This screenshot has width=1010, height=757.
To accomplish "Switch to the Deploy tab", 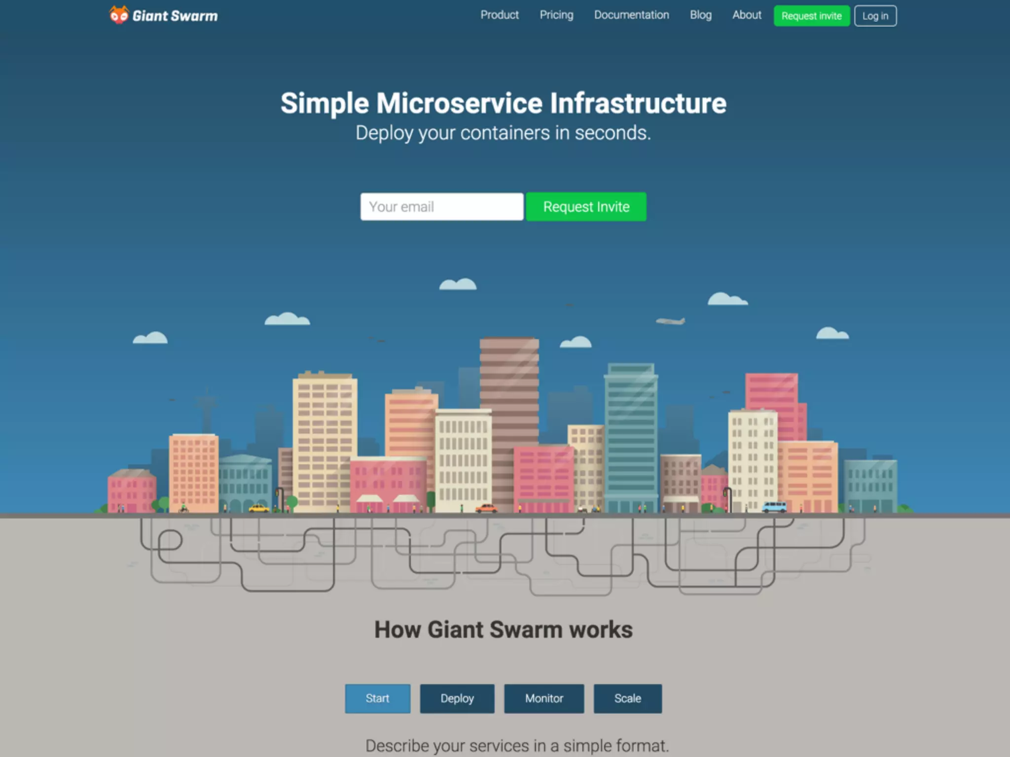I will tap(457, 698).
